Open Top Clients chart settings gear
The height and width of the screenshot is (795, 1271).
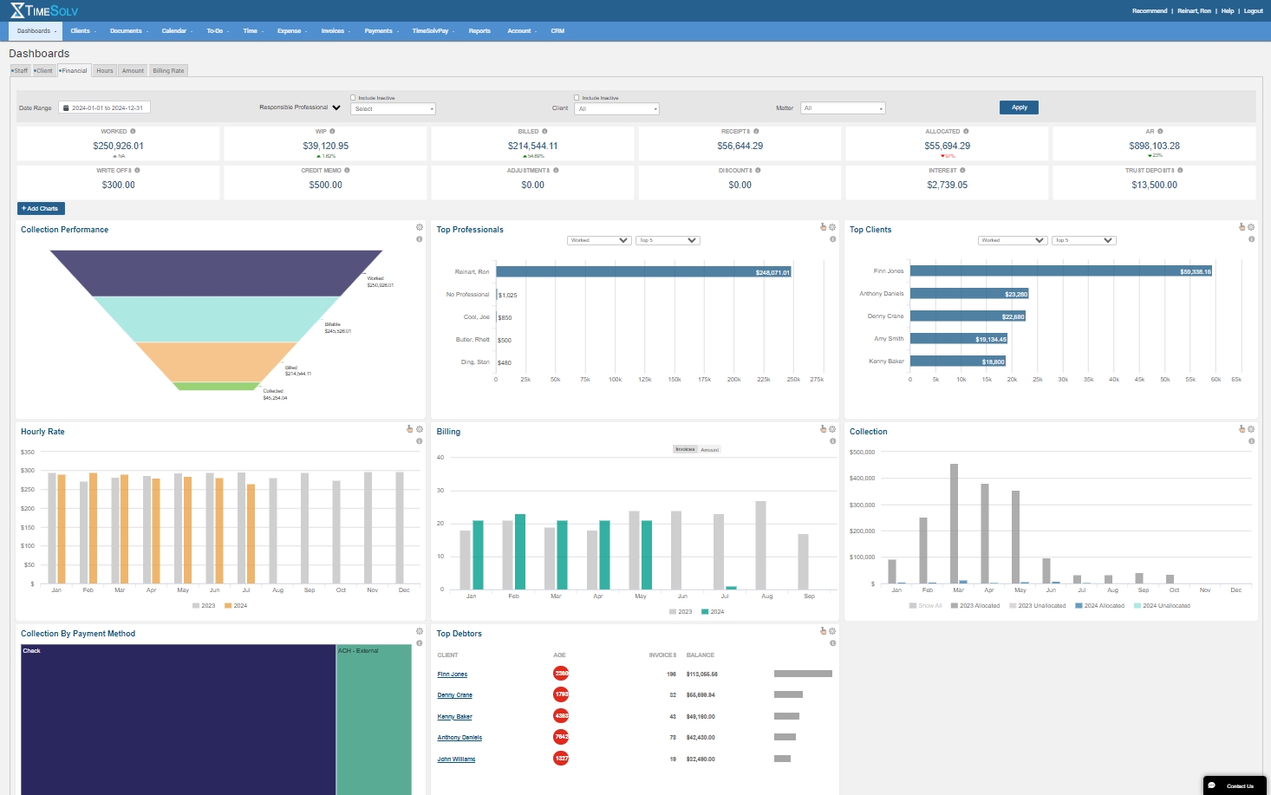click(x=1251, y=227)
